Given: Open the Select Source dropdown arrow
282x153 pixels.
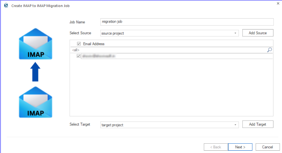Looking at the screenshot, I should pos(235,33).
